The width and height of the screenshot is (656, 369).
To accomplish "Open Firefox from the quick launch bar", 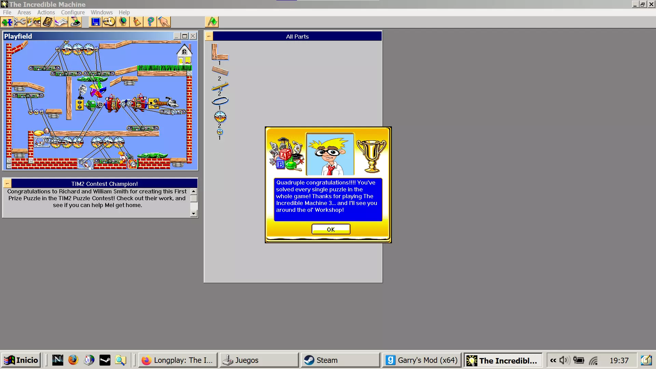I will [73, 360].
